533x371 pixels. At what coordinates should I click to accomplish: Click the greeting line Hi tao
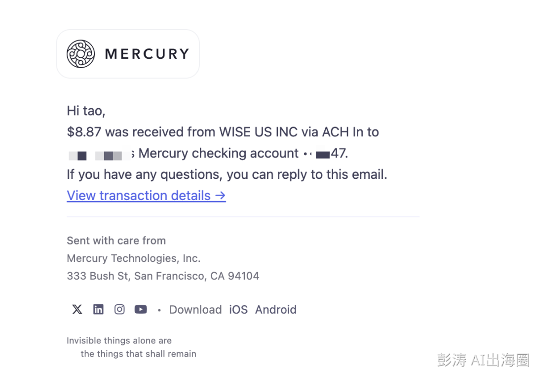(86, 111)
